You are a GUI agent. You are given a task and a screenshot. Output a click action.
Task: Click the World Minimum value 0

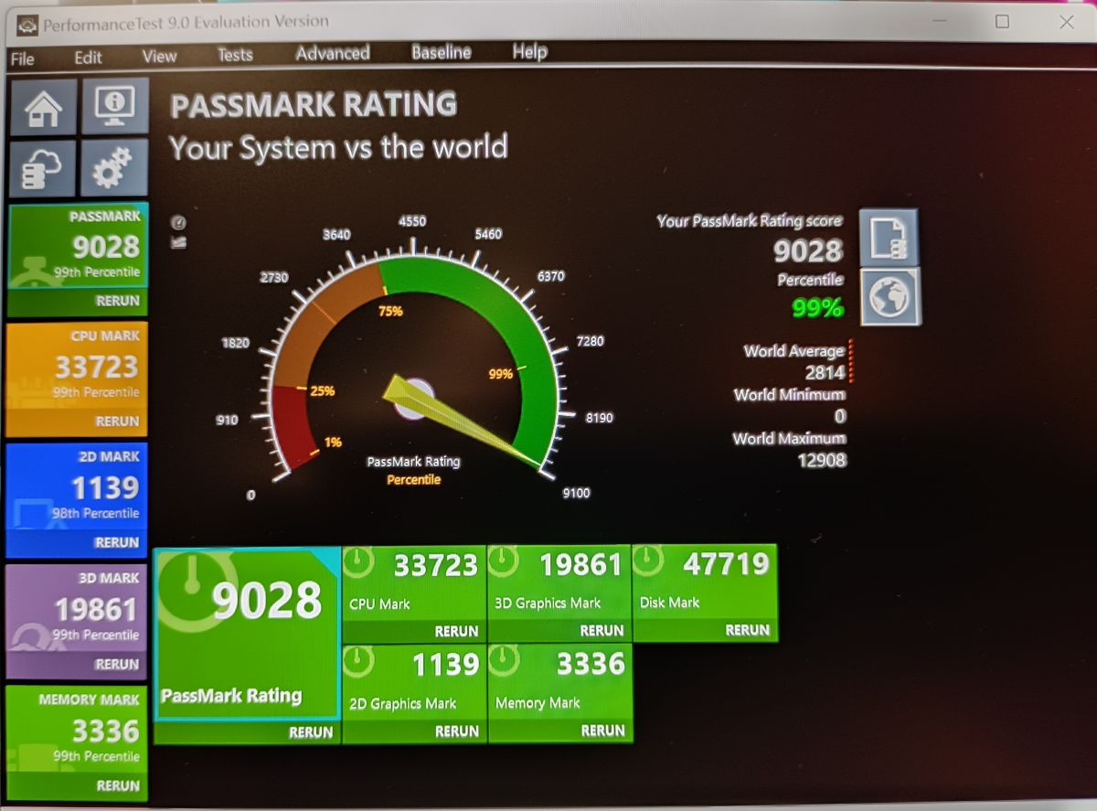tap(840, 416)
